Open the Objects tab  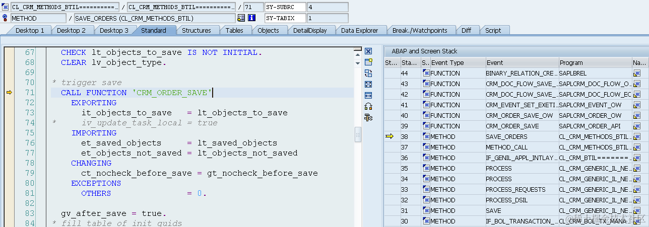tap(268, 30)
